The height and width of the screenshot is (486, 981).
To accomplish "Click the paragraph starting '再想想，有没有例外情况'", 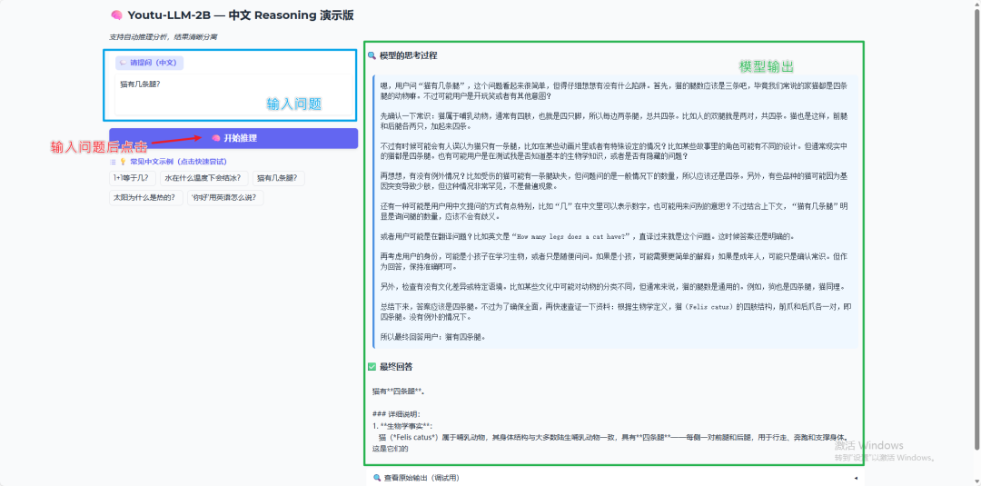I will tap(614, 182).
